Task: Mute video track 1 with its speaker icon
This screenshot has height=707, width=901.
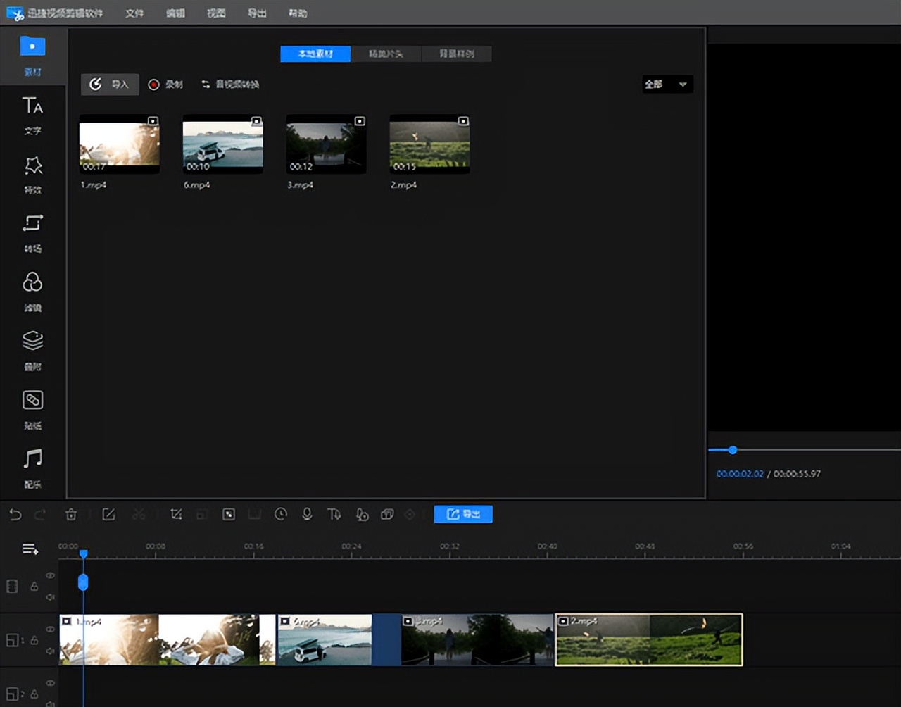Action: [x=50, y=651]
